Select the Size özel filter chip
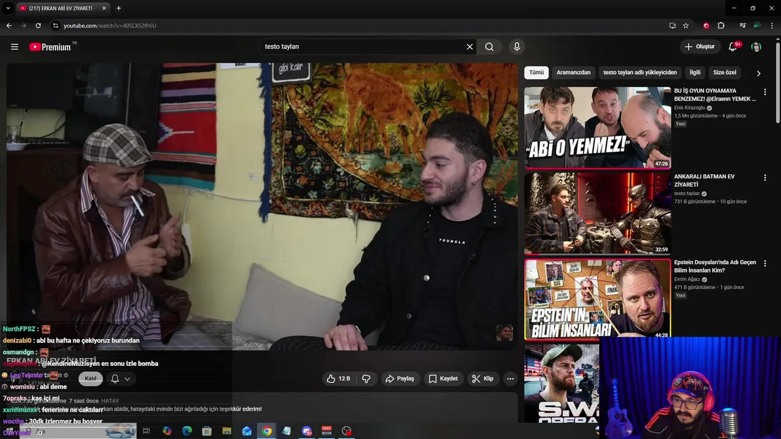Screen dimensions: 781x439 [725, 73]
